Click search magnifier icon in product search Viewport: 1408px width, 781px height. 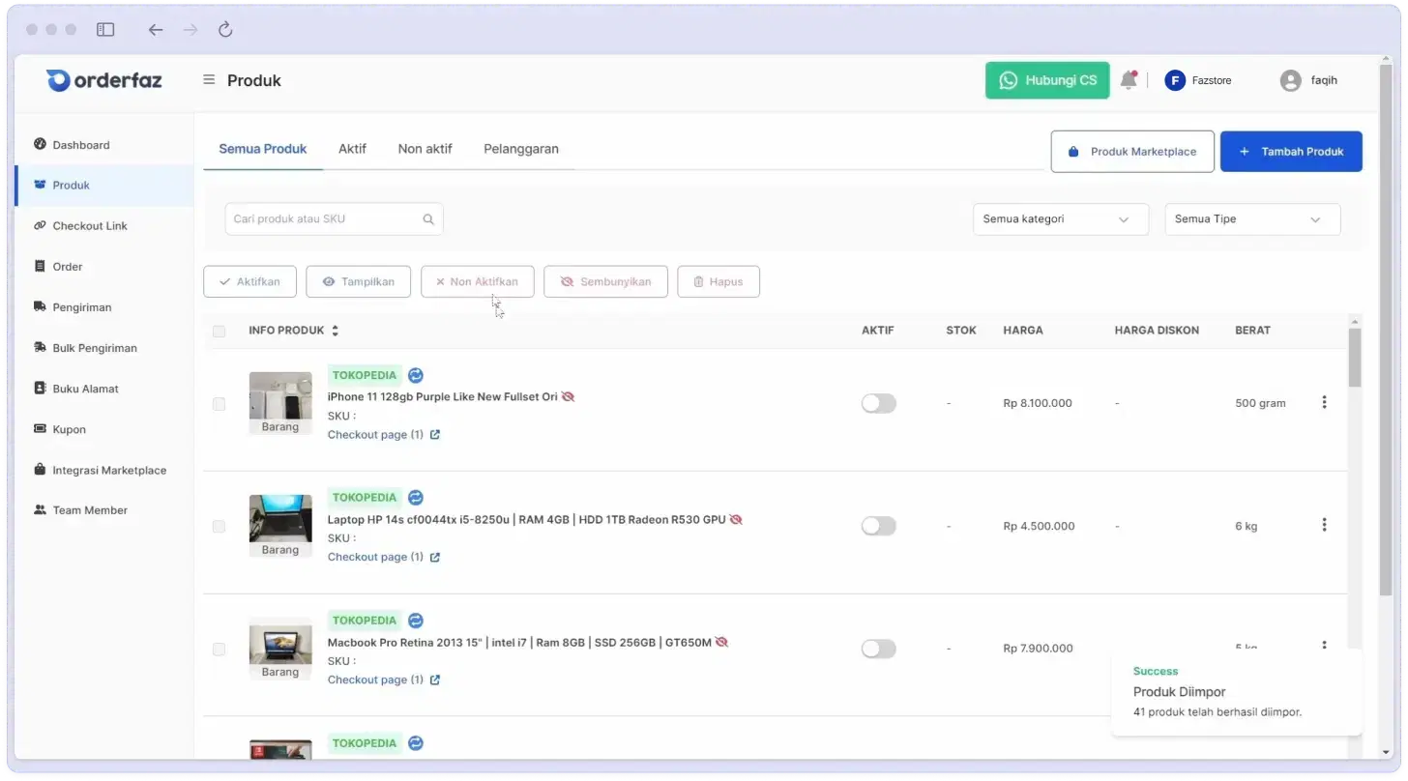coord(428,219)
